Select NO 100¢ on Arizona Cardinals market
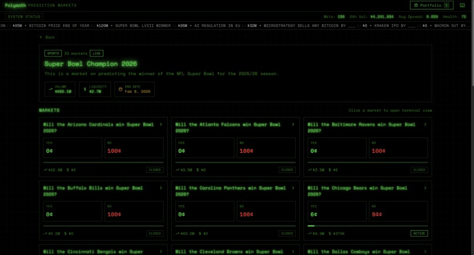 [134, 147]
